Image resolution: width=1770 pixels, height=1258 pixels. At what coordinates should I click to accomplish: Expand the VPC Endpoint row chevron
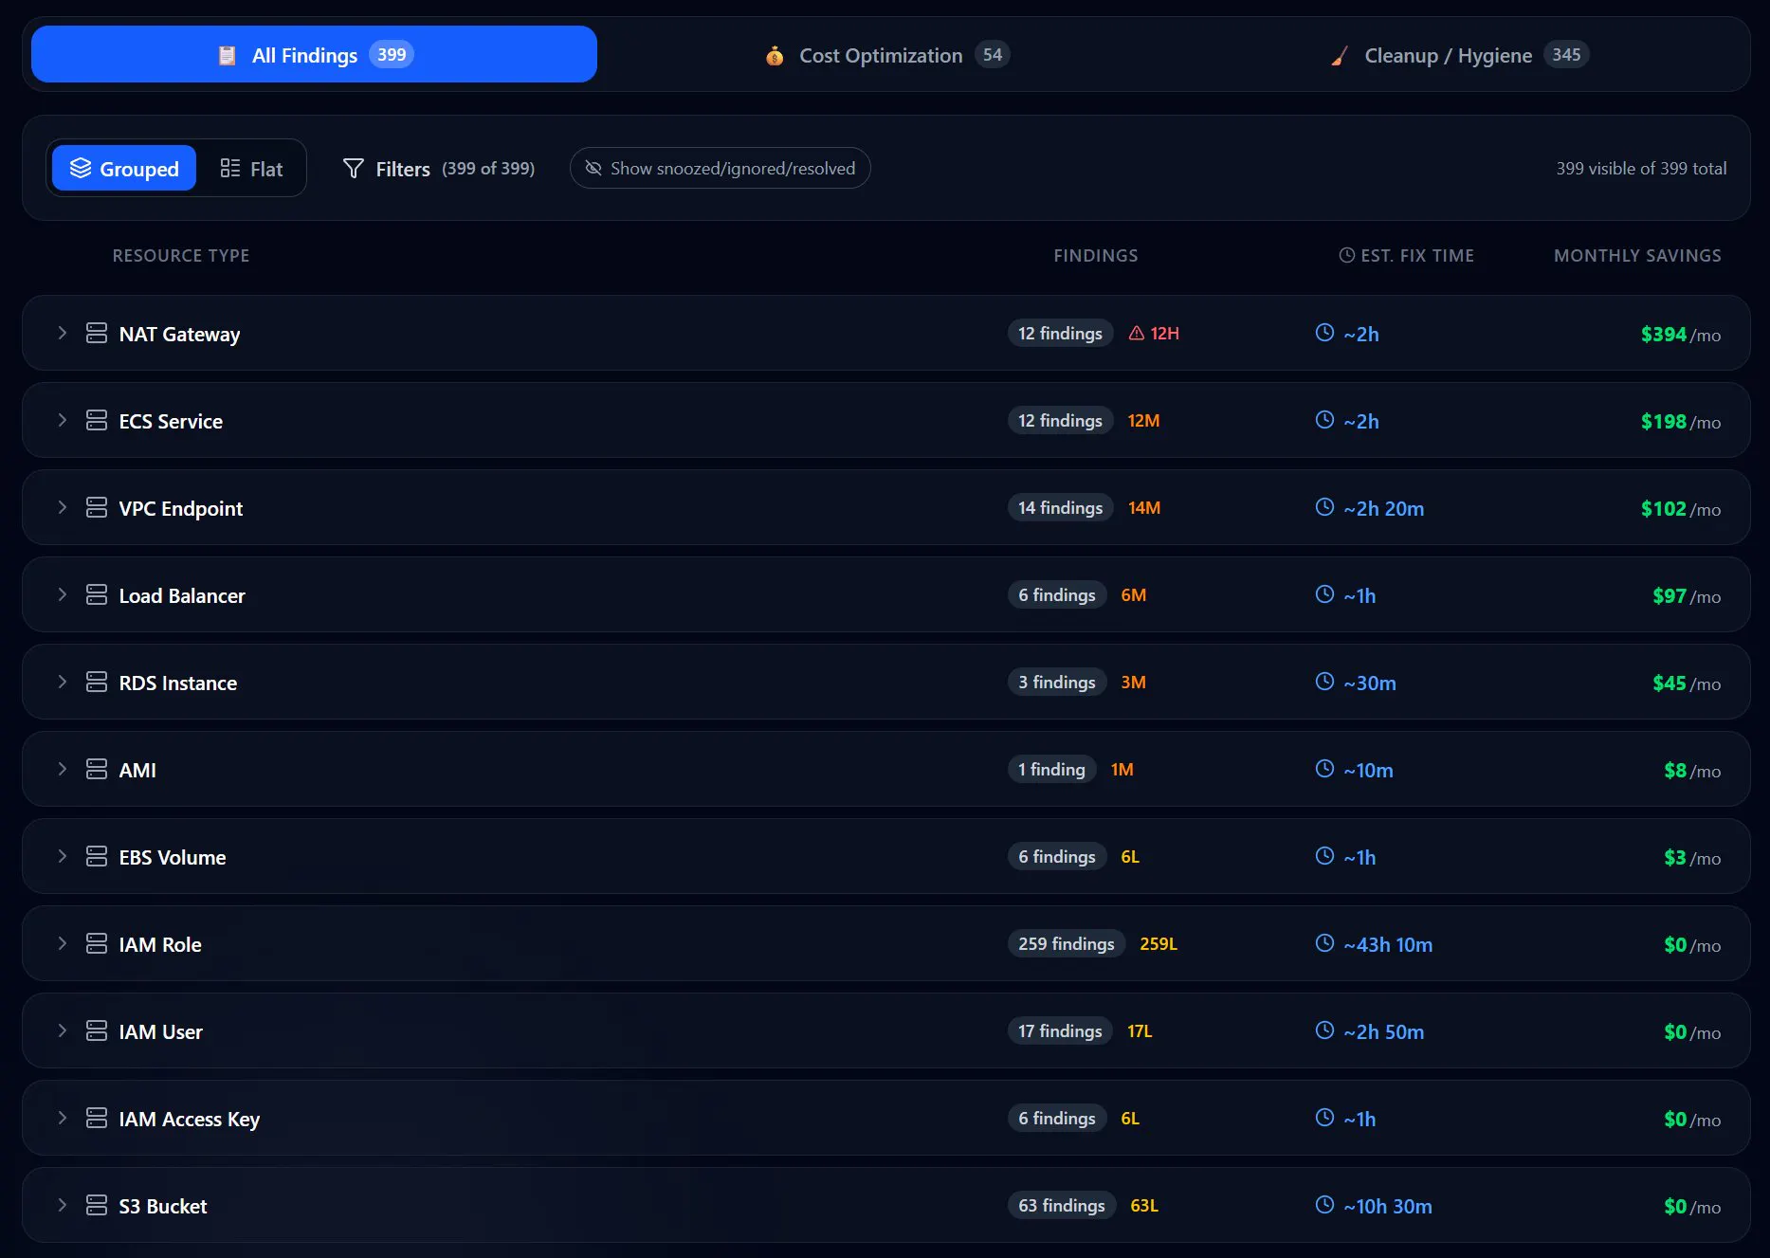63,507
